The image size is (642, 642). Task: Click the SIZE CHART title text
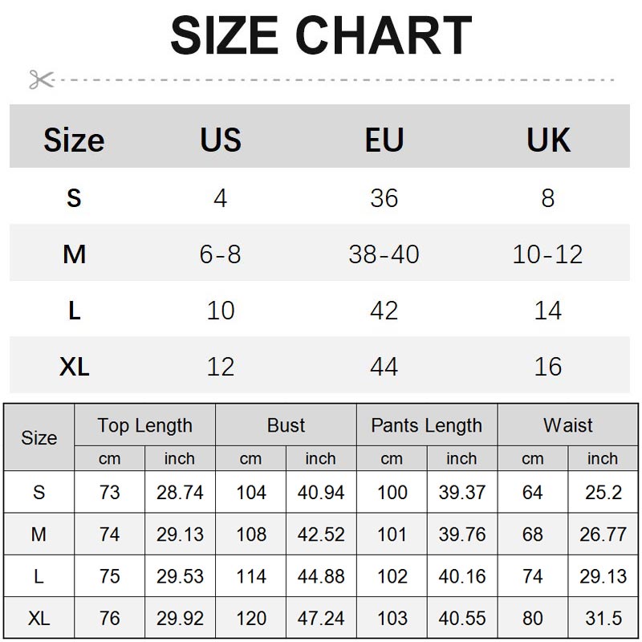click(x=321, y=35)
